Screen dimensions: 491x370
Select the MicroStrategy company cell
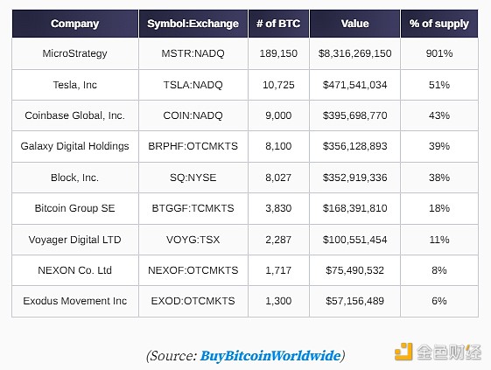coord(75,53)
